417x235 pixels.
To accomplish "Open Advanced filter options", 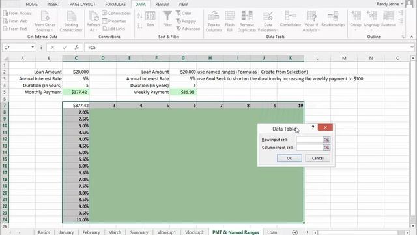I will coord(188,29).
